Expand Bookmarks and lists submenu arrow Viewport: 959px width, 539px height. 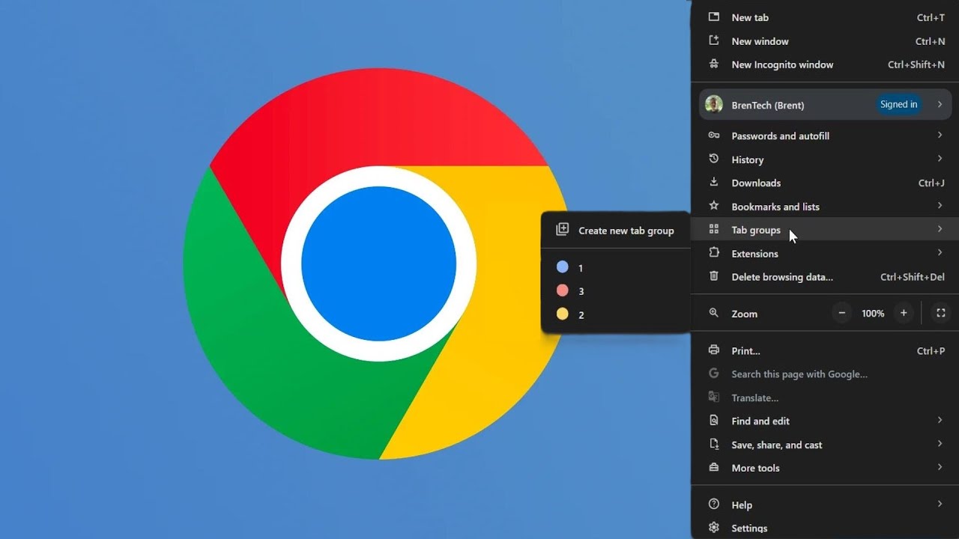[x=940, y=205]
